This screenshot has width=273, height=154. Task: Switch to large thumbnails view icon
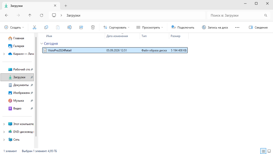coord(269,151)
